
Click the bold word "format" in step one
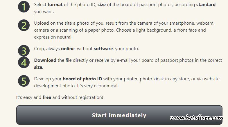55,5
